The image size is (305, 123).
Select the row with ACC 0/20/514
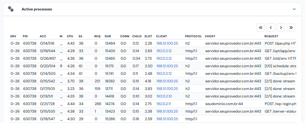[x=152, y=66]
